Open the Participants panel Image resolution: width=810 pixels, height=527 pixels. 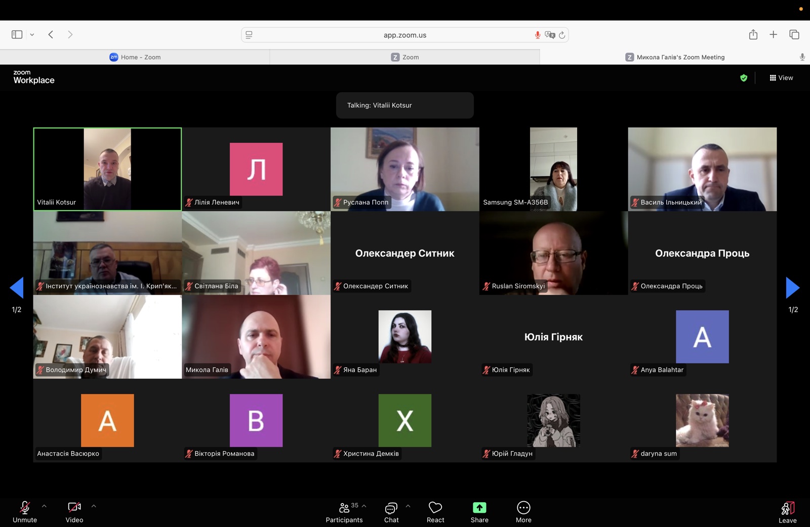[x=344, y=511]
